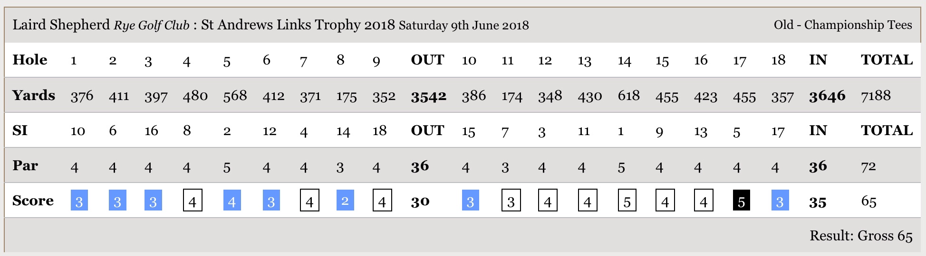Click the Yards row header
Screen dimensions: 926x256
pos(34,95)
